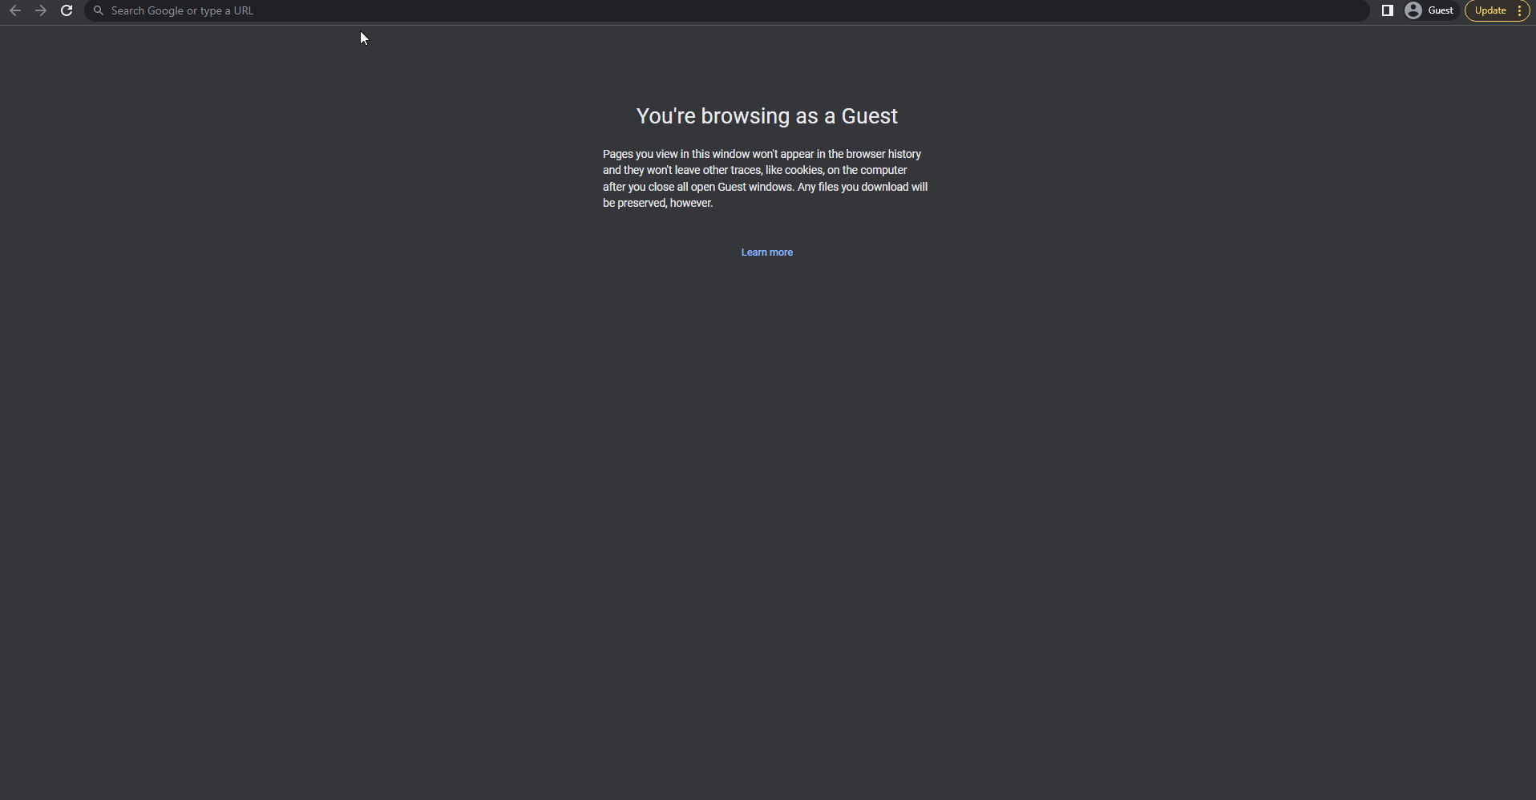Click the 'Search Google or type a URL' placeholder
This screenshot has height=800, width=1536.
pos(182,10)
